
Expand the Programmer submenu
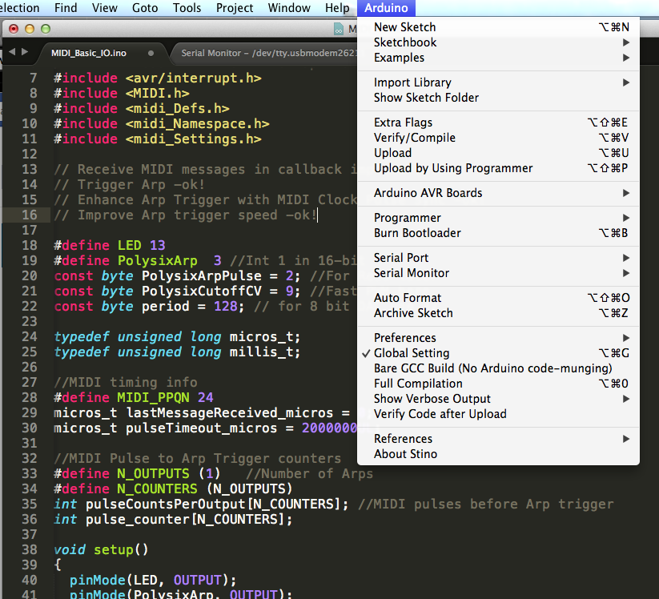(498, 218)
